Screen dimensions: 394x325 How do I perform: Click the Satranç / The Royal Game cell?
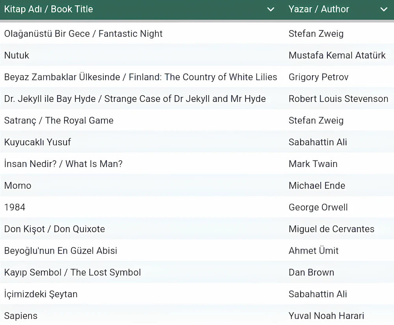pyautogui.click(x=59, y=121)
